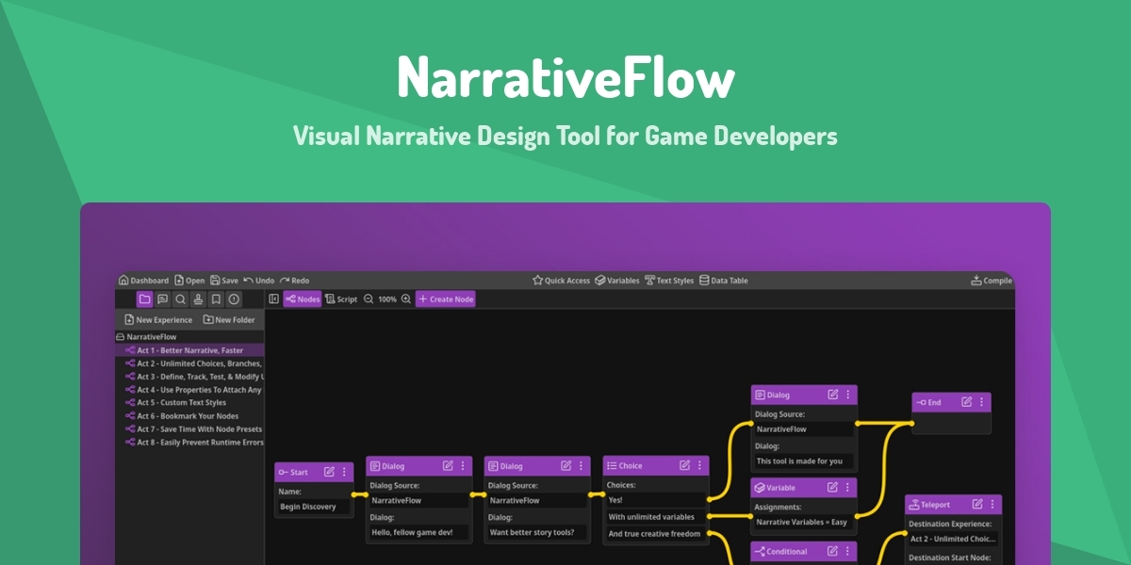The image size is (1131, 565).
Task: Edit the 'This tool is made for you' Dialog node
Action: pos(832,395)
